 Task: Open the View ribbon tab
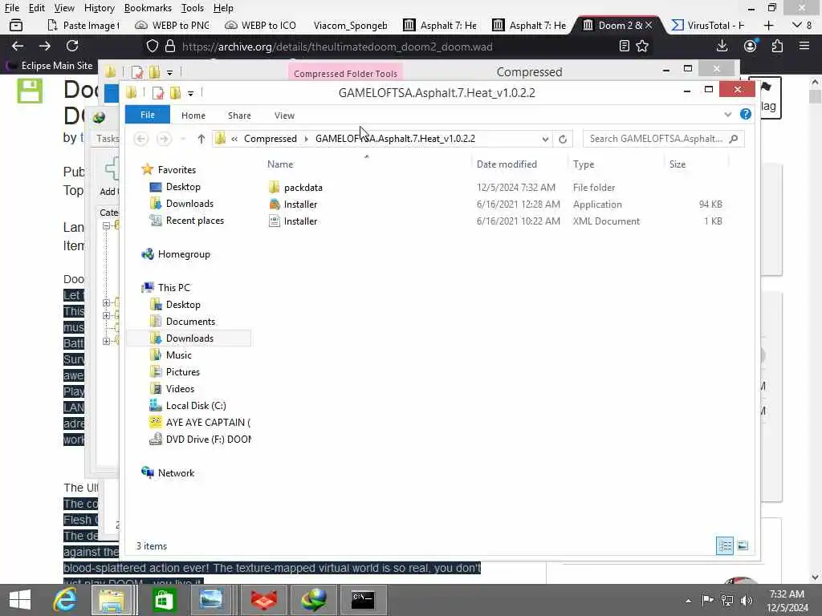[x=284, y=115]
